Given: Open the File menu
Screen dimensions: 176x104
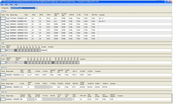Looking at the screenshot, I should click(2, 5).
